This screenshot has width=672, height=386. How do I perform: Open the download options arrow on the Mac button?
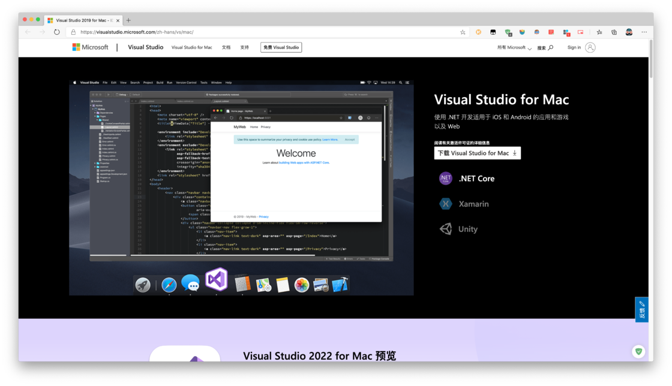515,153
